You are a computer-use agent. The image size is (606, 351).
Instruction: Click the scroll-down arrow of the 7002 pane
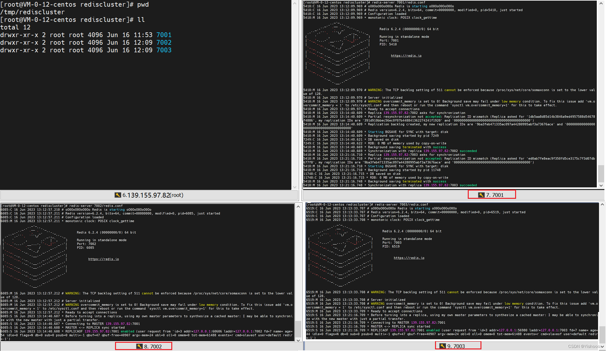click(x=298, y=340)
